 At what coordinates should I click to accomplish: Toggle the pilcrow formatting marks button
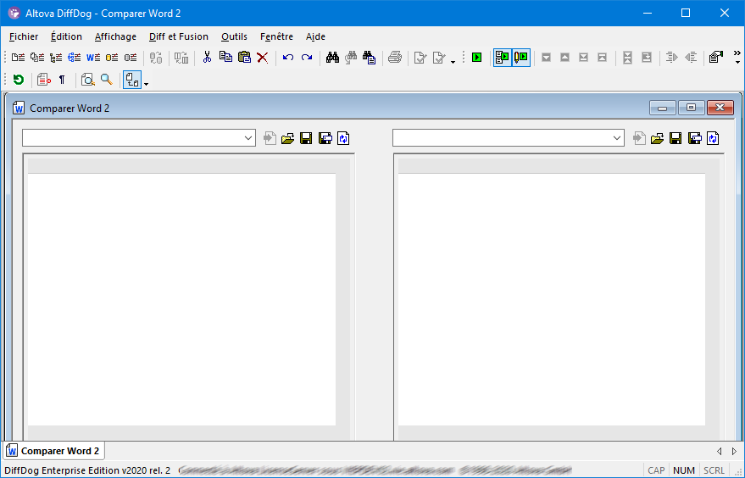pos(62,80)
